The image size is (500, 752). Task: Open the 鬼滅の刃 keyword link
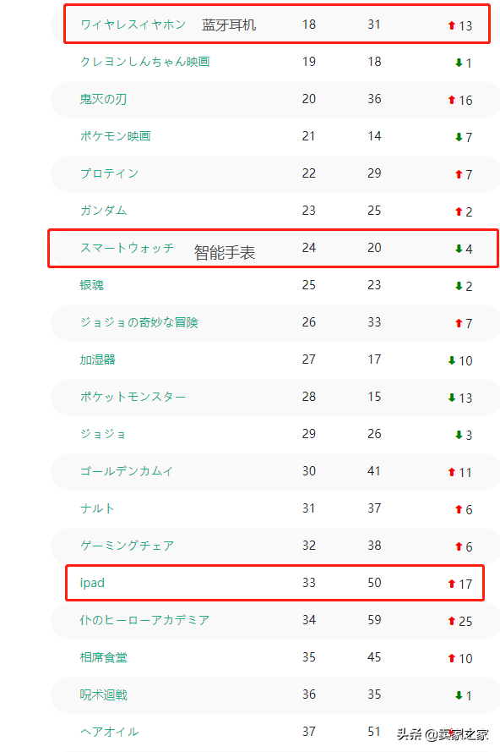point(103,99)
